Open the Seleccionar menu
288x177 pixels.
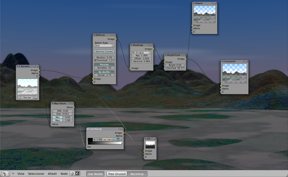click(36, 173)
